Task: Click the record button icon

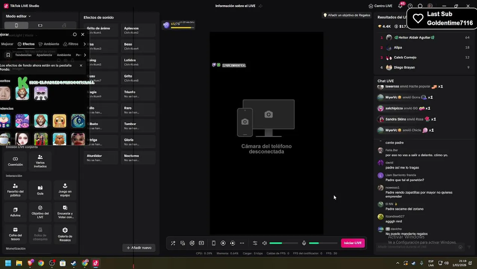Action: [x=223, y=243]
